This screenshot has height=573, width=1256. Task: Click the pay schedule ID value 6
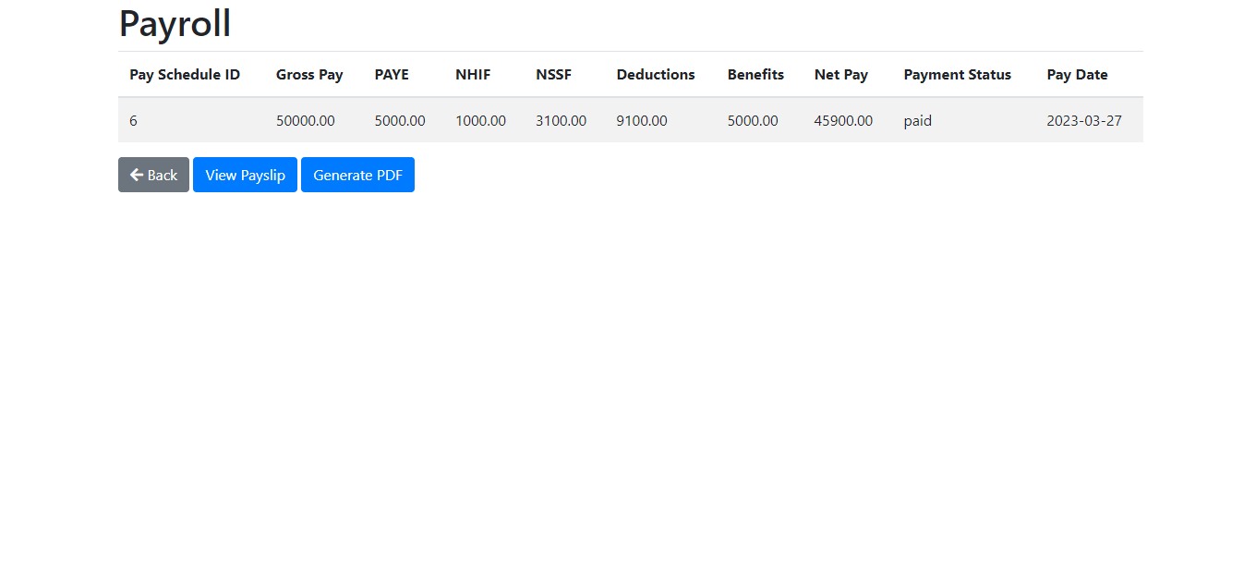pos(133,120)
